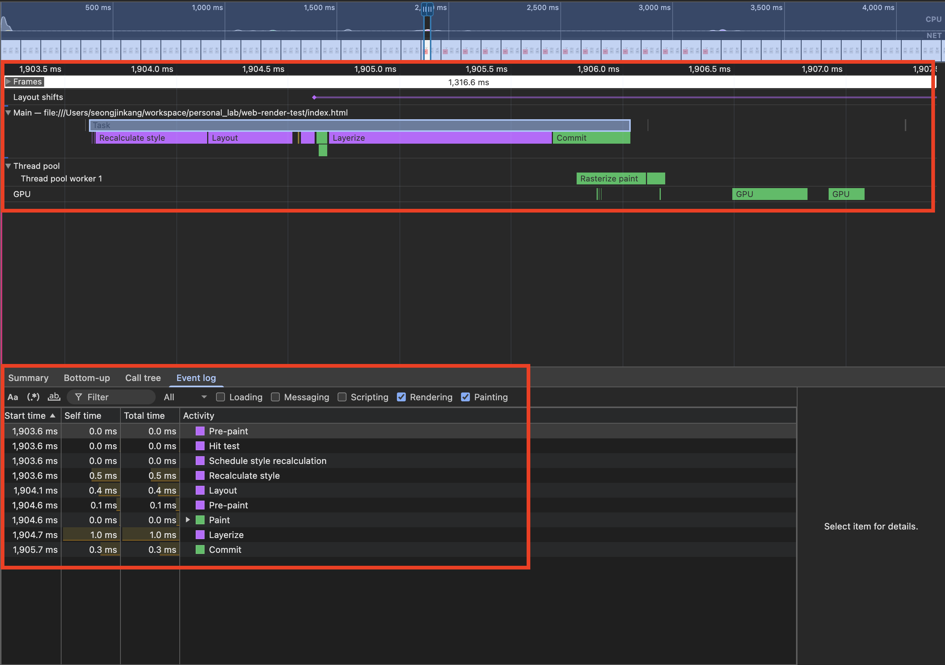Click purple swatch beside Recalculate style row
The image size is (945, 665).
200,475
